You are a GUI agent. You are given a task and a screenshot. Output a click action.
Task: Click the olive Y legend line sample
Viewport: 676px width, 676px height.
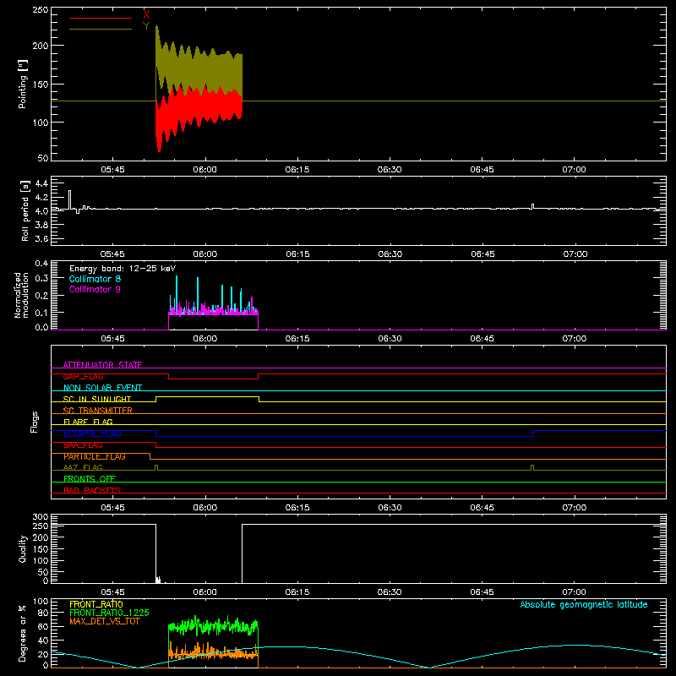(101, 30)
